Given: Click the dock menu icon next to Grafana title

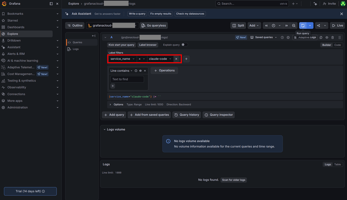Looking at the screenshot, I should click(x=51, y=4).
